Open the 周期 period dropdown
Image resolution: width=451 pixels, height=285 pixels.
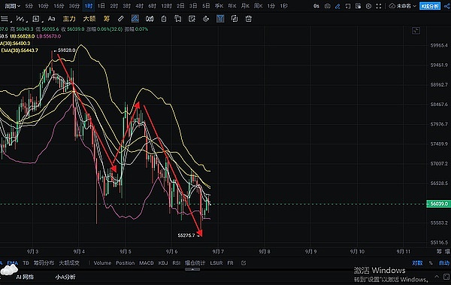[x=12, y=6]
